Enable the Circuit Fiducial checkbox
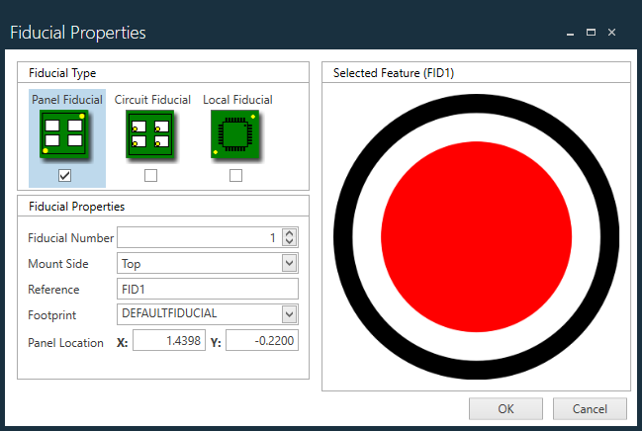Viewport: 642px width, 431px height. 150,176
